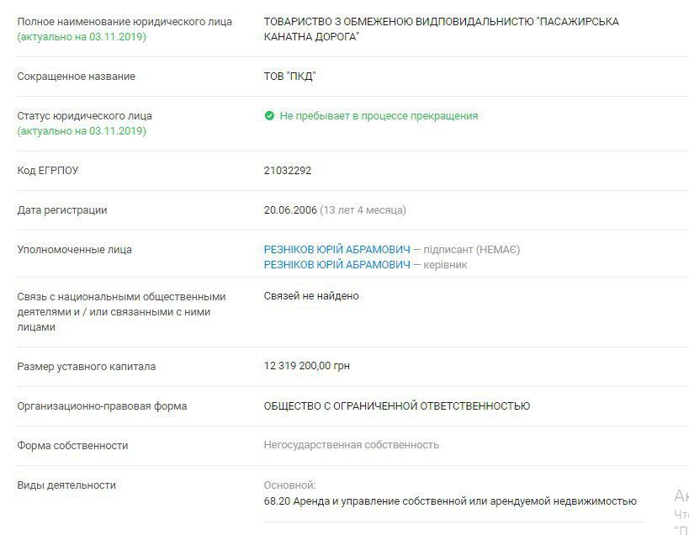Click the Размер уставного капитала label
Screen dimensions: 689x535
tap(86, 366)
